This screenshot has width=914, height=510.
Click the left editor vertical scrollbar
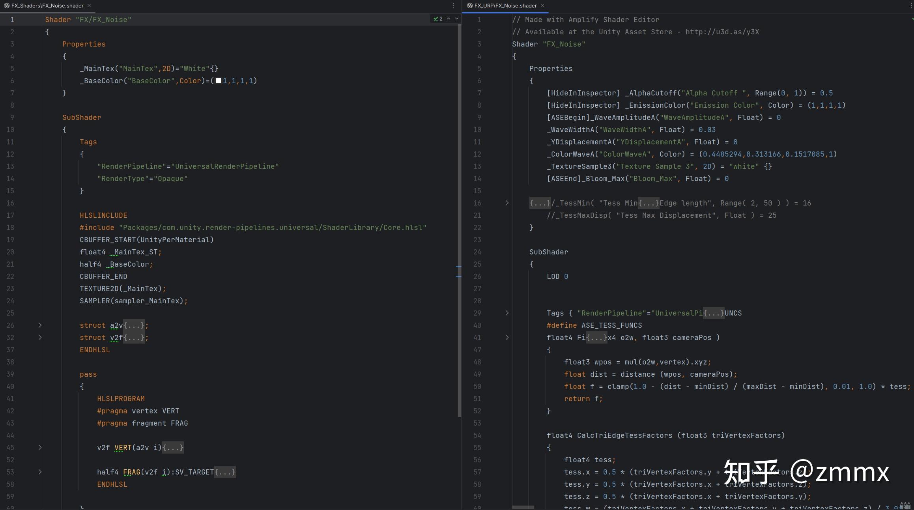pyautogui.click(x=459, y=221)
